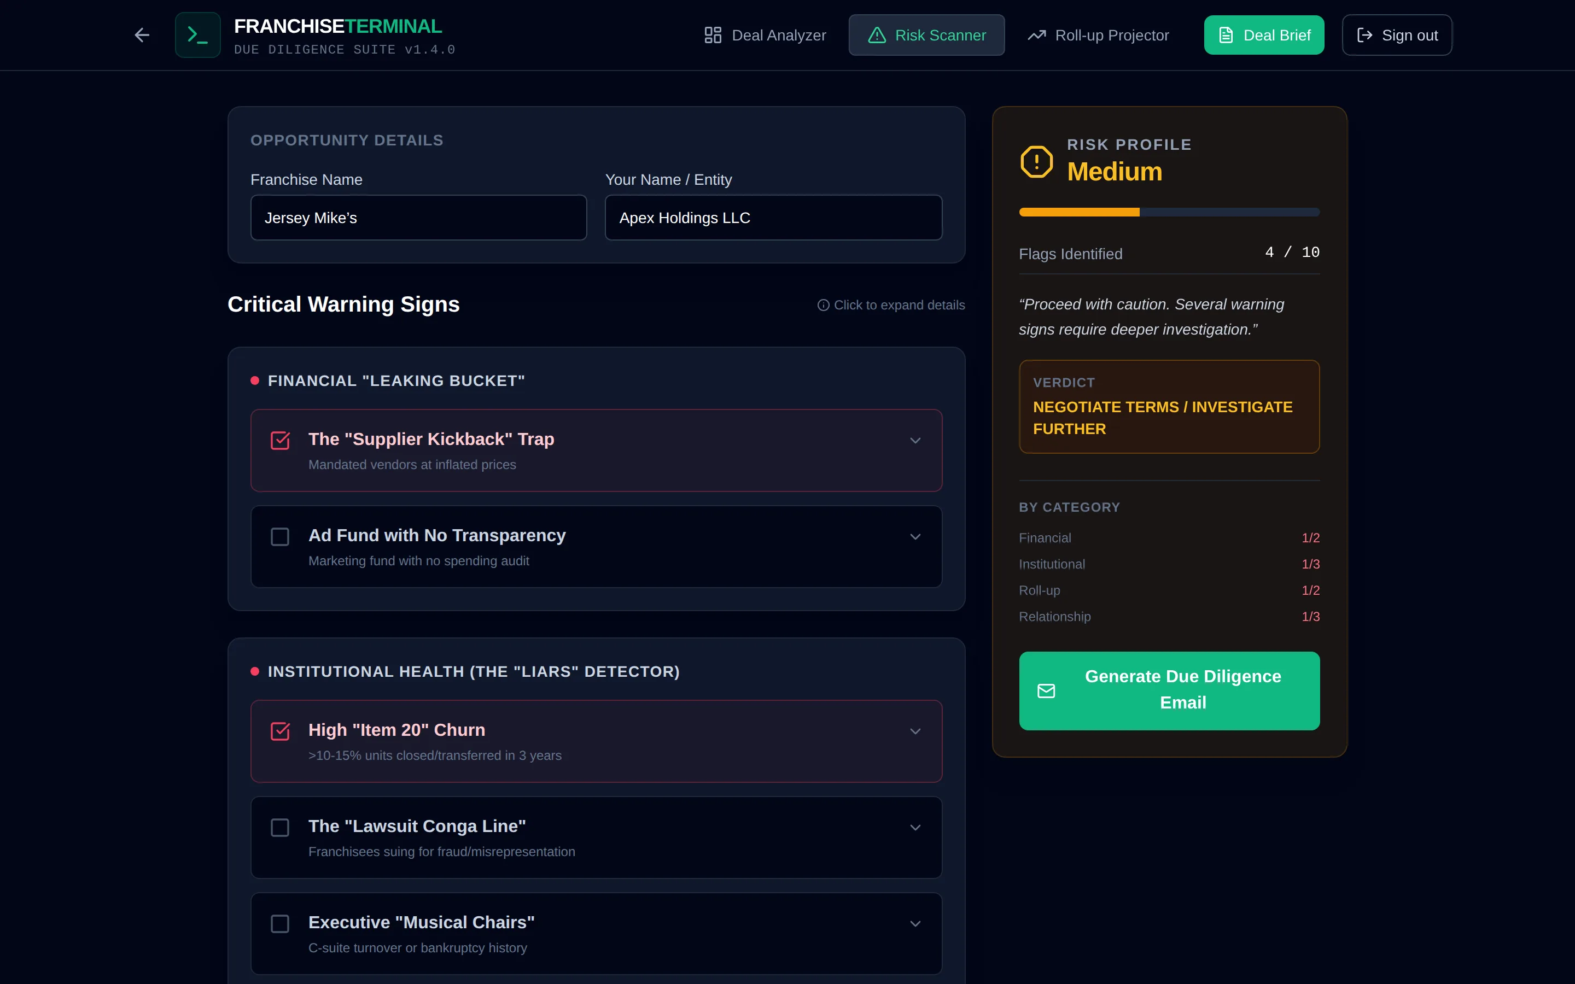
Task: Click the Risk Scanner warning triangle icon
Action: click(877, 35)
